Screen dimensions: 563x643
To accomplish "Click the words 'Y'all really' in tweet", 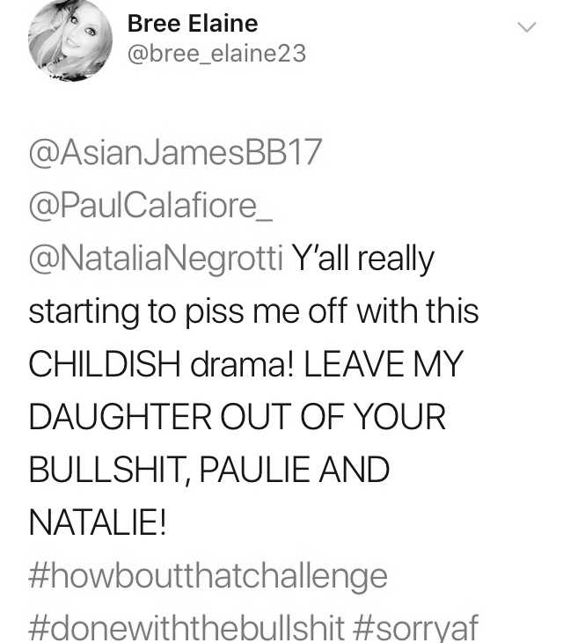I will coord(362,259).
